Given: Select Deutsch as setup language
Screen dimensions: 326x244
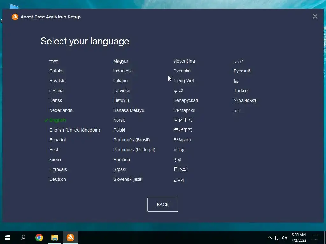Looking at the screenshot, I should (x=58, y=179).
